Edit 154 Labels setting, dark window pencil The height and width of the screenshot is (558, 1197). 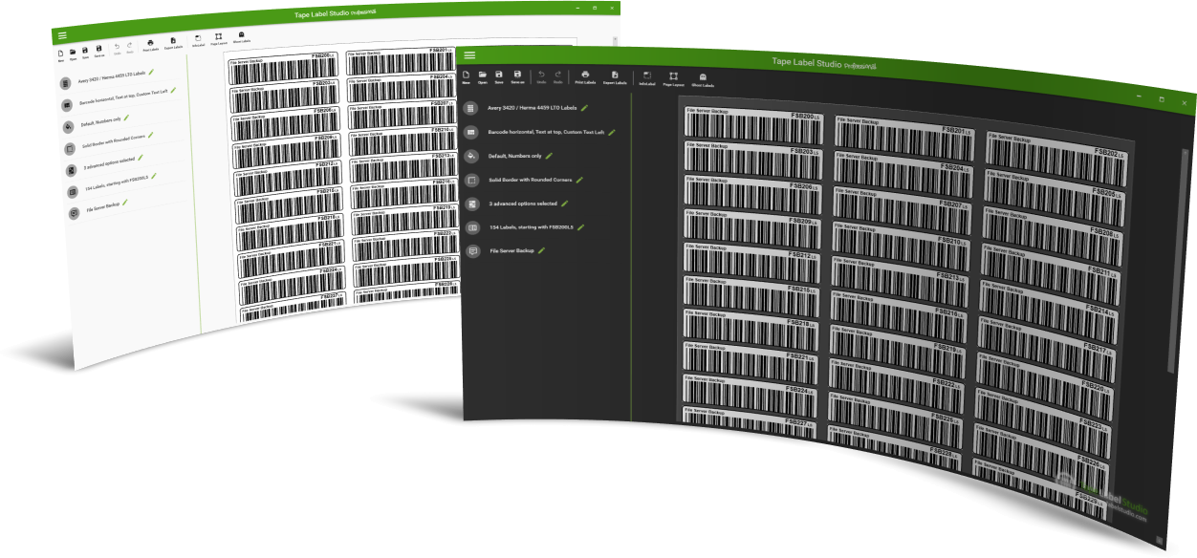[x=580, y=226]
